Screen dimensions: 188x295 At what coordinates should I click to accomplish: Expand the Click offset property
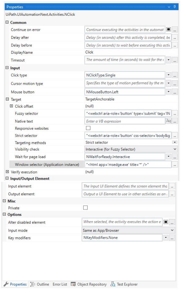point(11,106)
